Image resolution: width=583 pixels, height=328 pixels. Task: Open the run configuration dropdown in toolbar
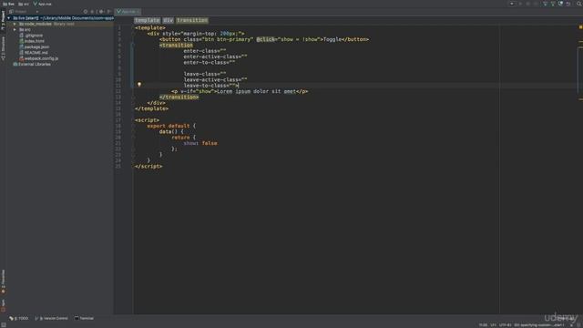512,4
